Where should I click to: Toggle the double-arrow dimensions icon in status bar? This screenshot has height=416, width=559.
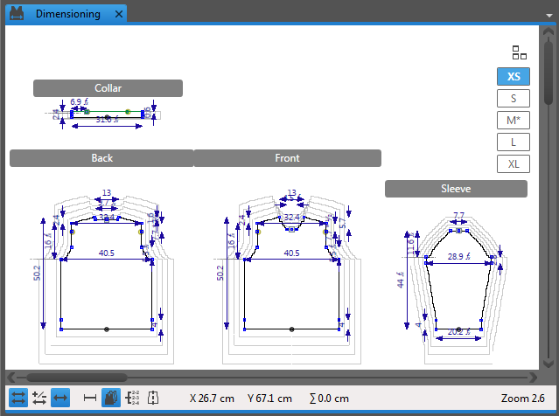(x=17, y=399)
